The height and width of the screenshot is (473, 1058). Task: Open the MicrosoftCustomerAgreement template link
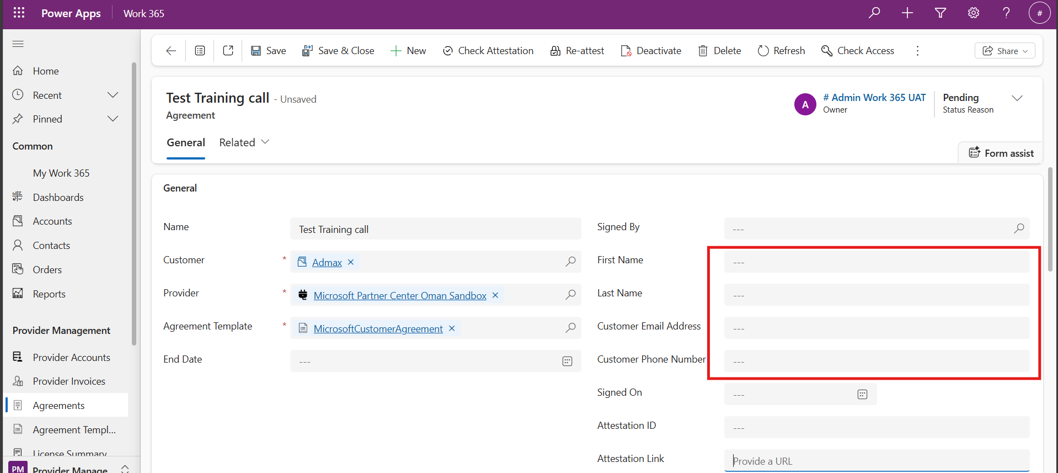(x=378, y=329)
